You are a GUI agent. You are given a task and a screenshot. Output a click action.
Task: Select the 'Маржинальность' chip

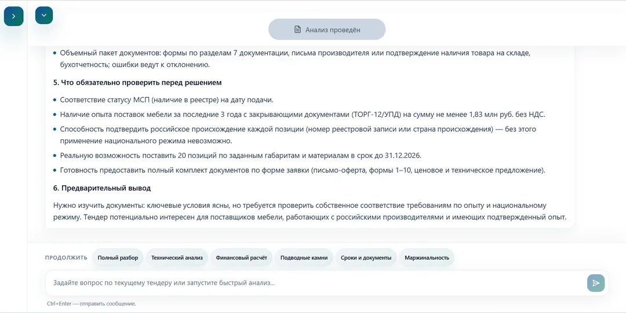coord(427,257)
